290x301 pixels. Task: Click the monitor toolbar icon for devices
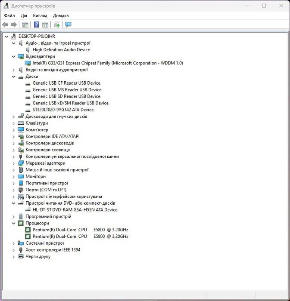[x=68, y=25]
